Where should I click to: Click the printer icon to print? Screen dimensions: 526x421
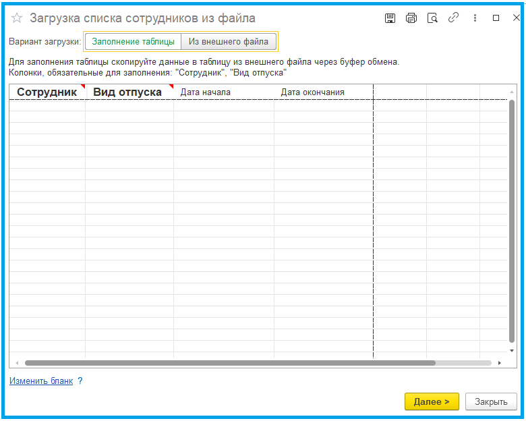411,18
